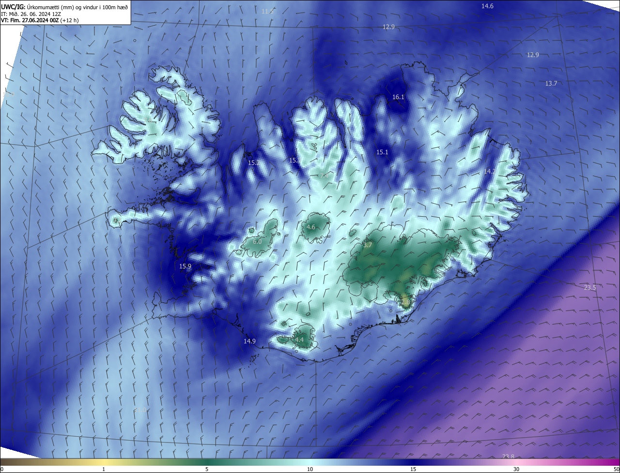Click the map value 2.8
Screen dimensions: 620x473
[406, 302]
